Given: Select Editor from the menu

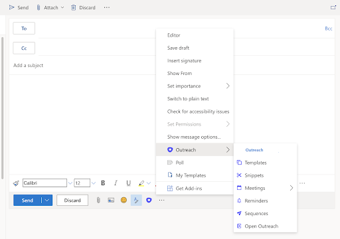Looking at the screenshot, I should point(195,35).
